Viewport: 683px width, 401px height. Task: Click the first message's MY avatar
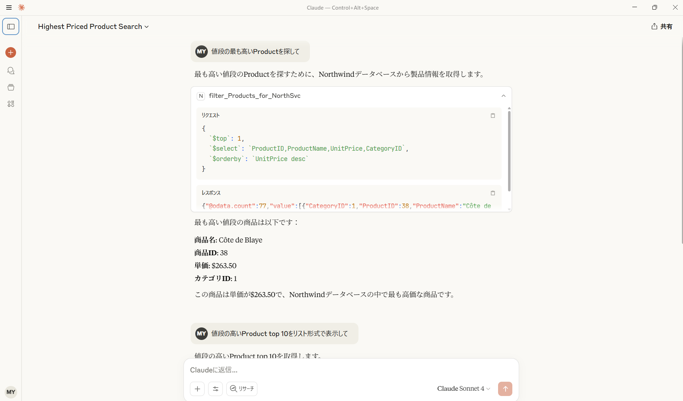pyautogui.click(x=201, y=51)
